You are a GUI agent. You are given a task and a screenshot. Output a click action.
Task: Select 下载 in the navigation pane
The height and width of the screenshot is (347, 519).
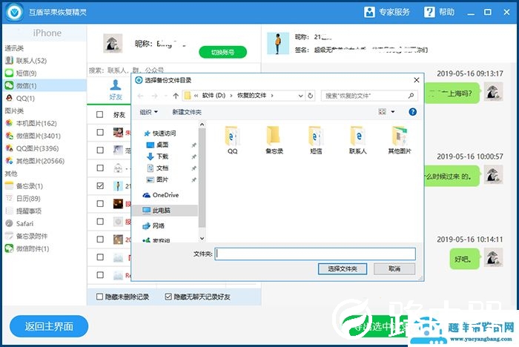pos(157,156)
